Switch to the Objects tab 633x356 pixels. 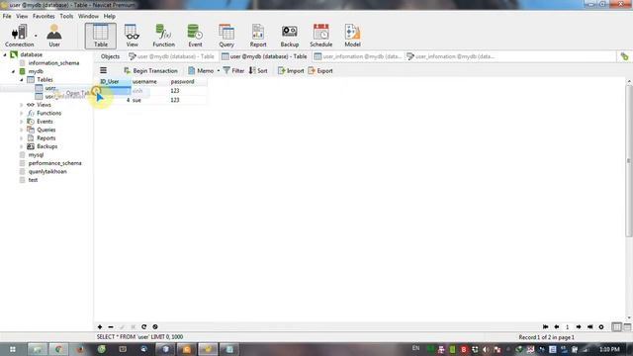110,56
